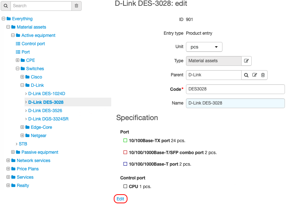
Task: Click the Cisco folder icon
Action: pos(27,77)
